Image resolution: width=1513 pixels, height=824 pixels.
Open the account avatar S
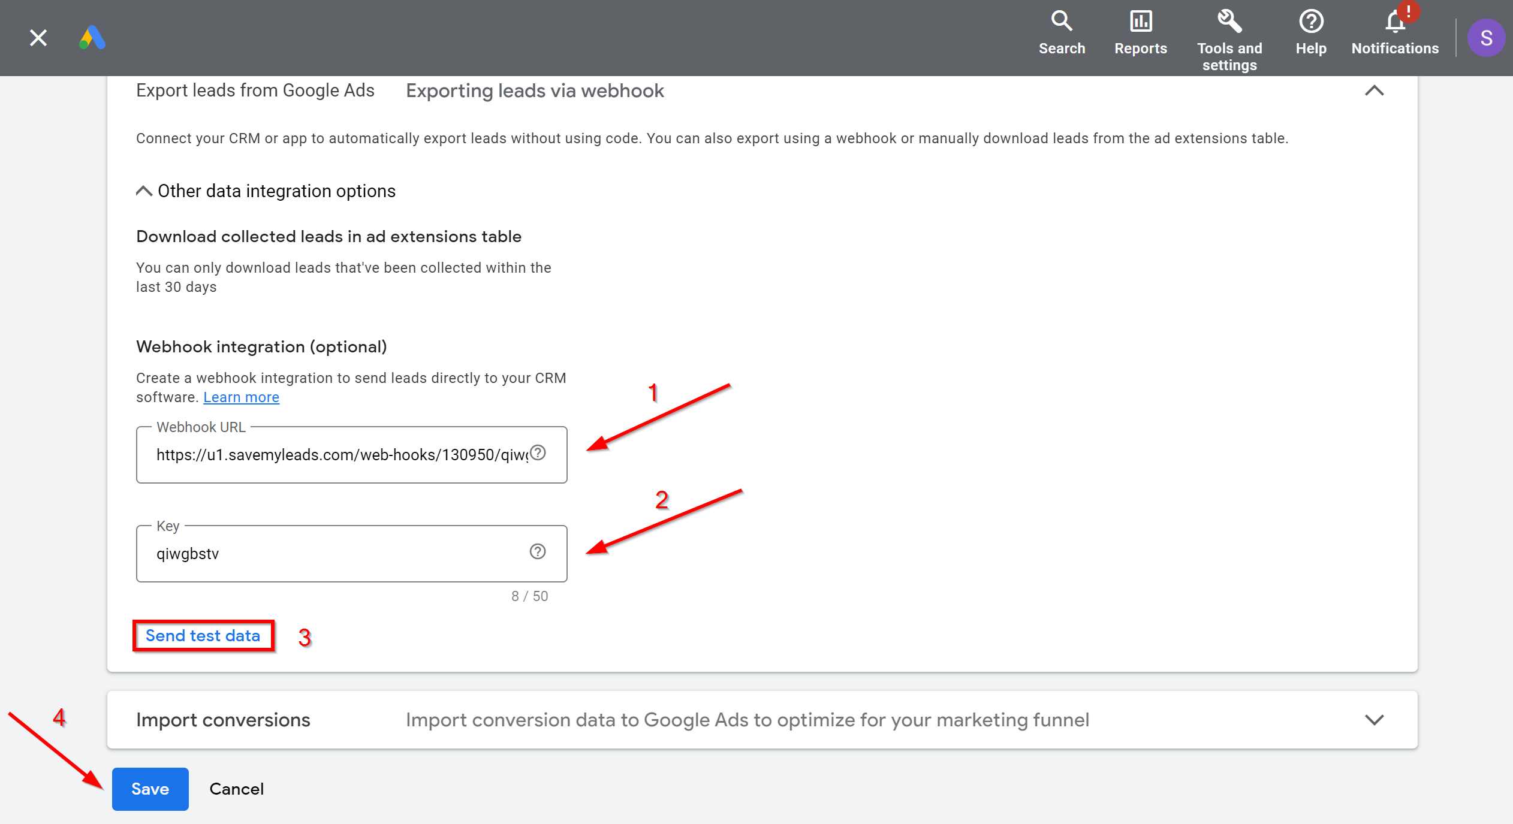1486,38
